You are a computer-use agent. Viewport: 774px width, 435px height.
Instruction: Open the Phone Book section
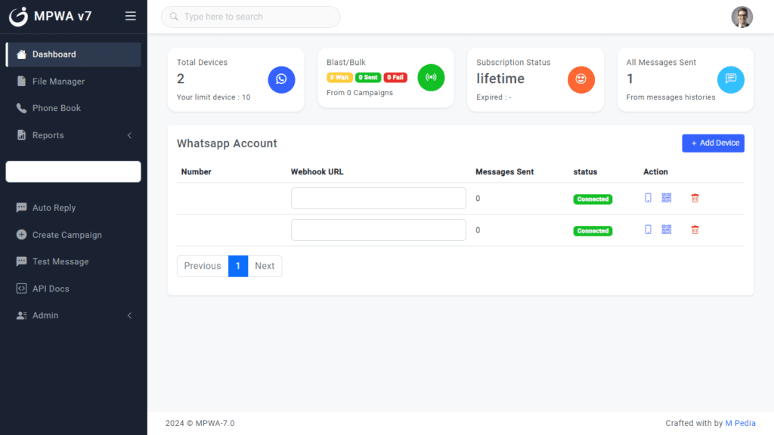coord(54,108)
